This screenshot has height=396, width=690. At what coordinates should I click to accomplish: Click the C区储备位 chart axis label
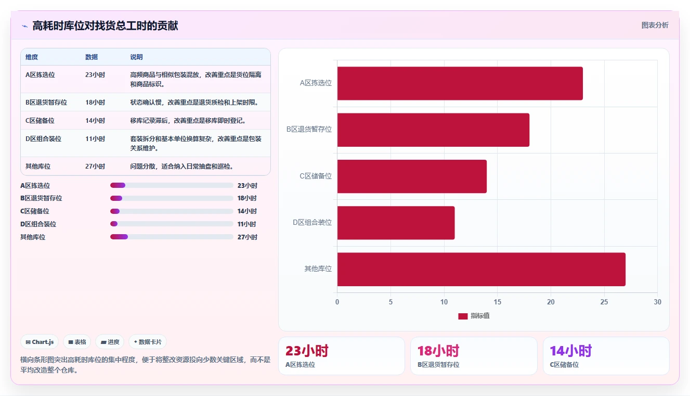click(316, 176)
